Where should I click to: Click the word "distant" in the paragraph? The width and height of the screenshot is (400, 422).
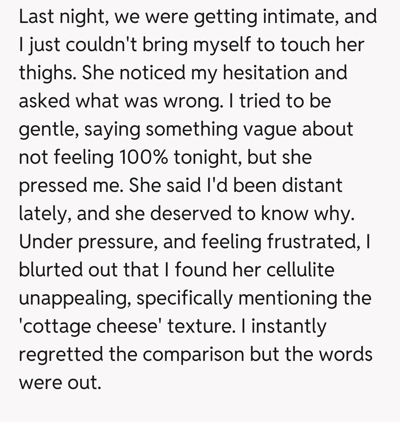click(x=312, y=185)
